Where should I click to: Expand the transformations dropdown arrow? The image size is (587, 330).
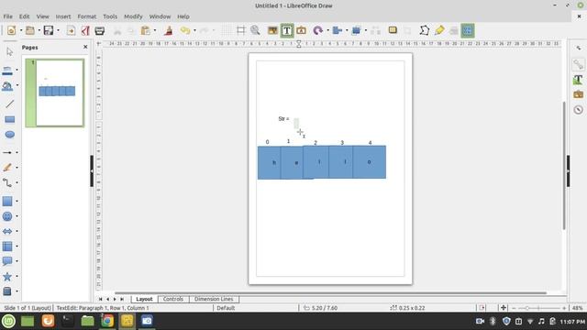tap(327, 30)
